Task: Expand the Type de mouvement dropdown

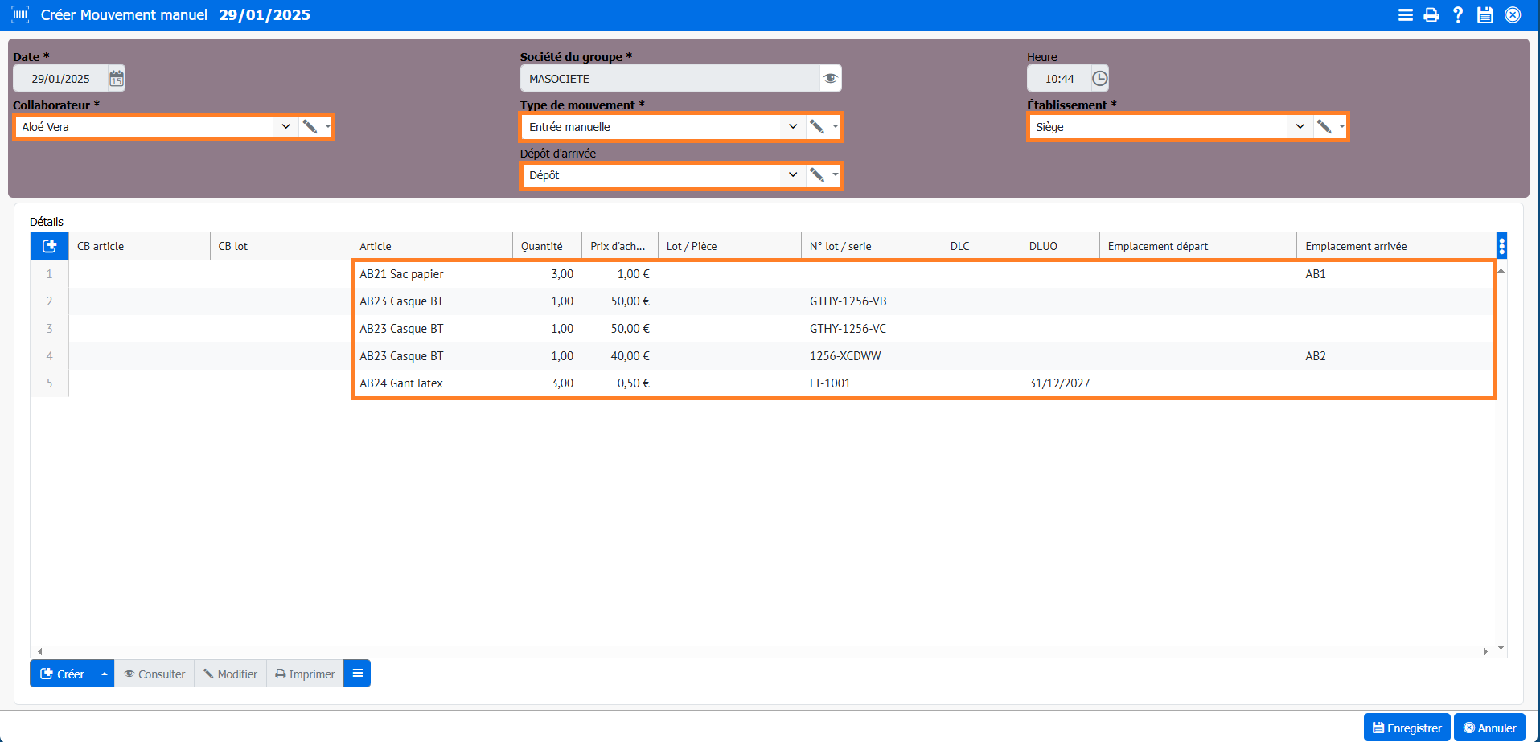Action: (x=792, y=127)
